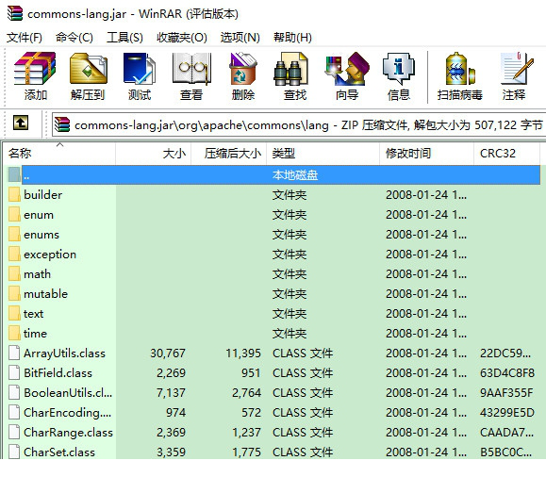Select CharEncoding.... file name
546x477 pixels.
pos(68,413)
